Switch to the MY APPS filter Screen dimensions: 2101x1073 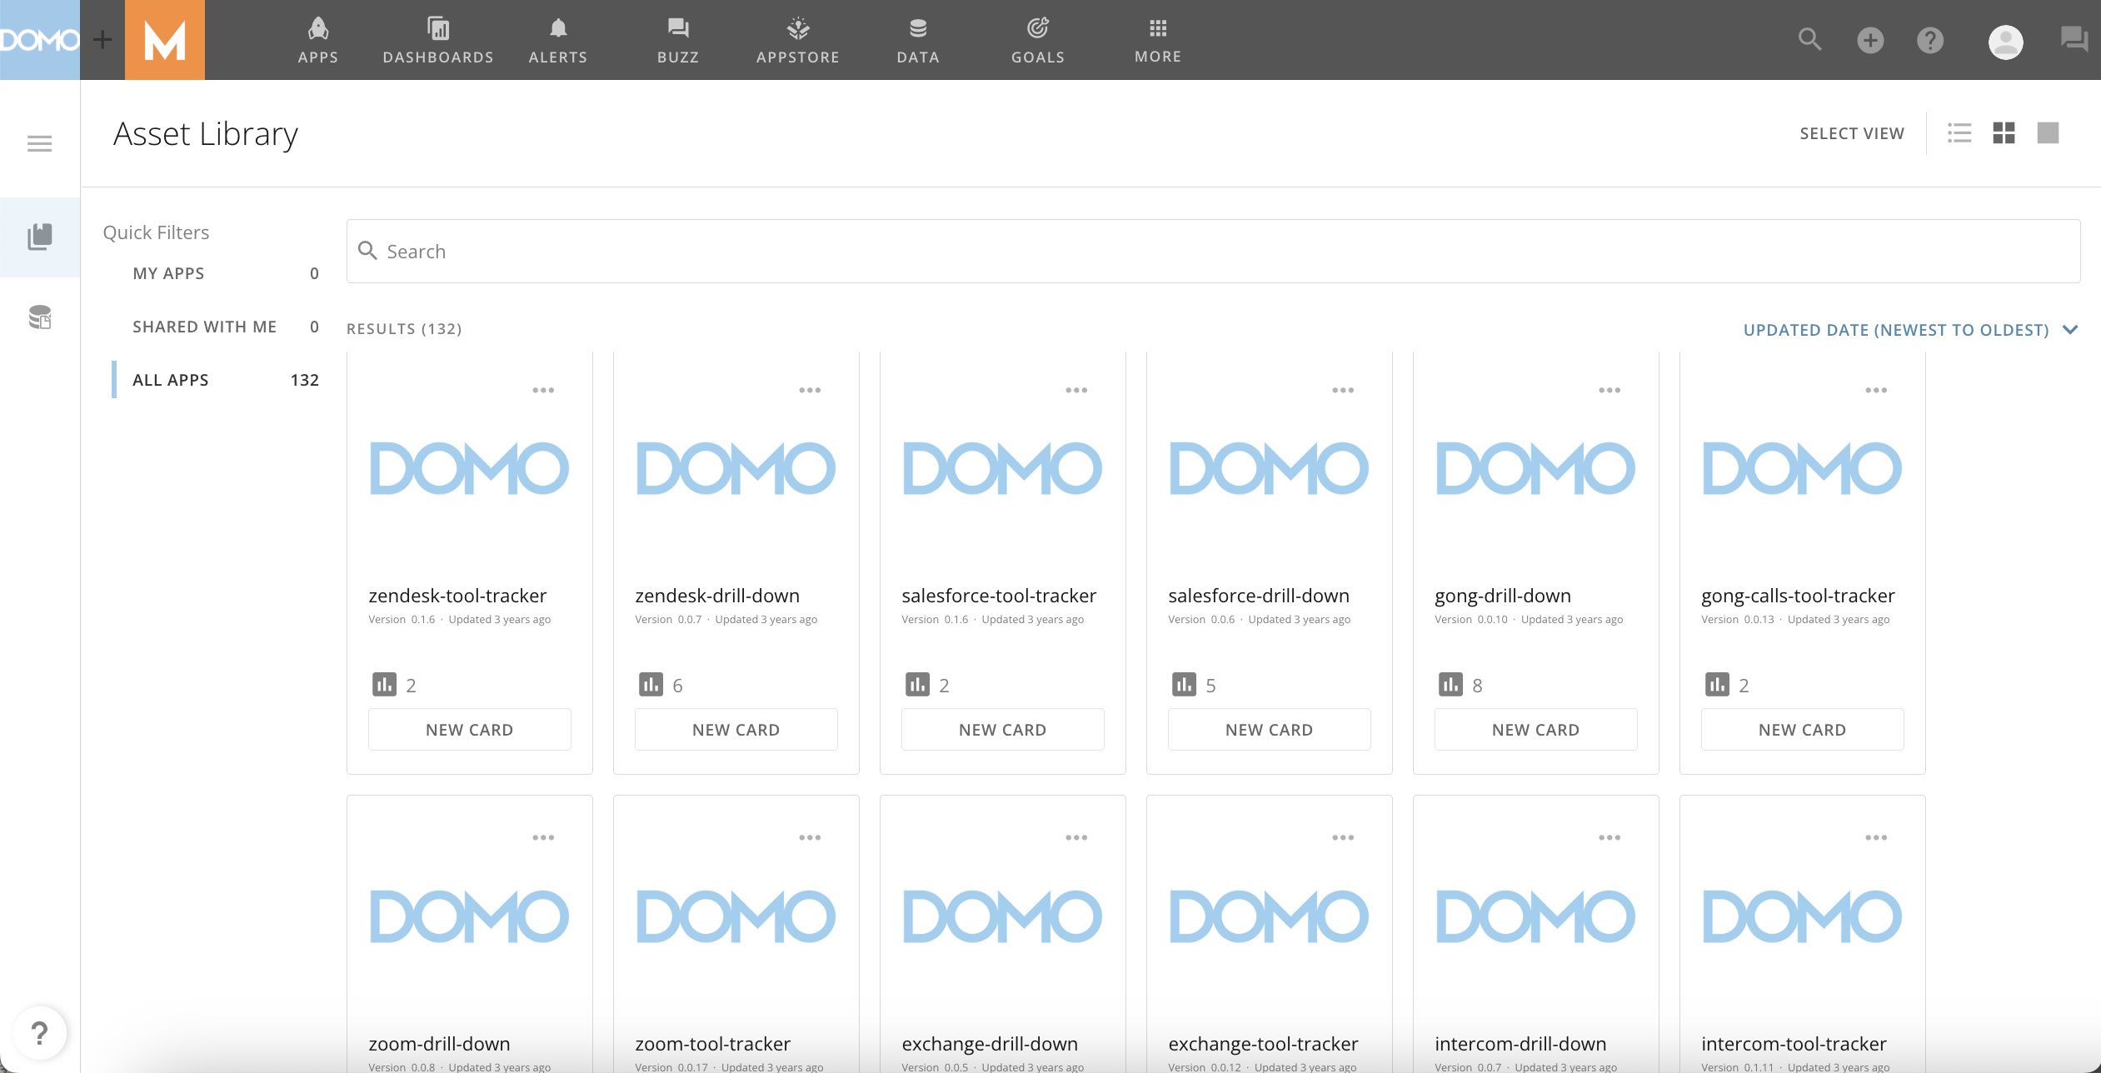(x=168, y=272)
